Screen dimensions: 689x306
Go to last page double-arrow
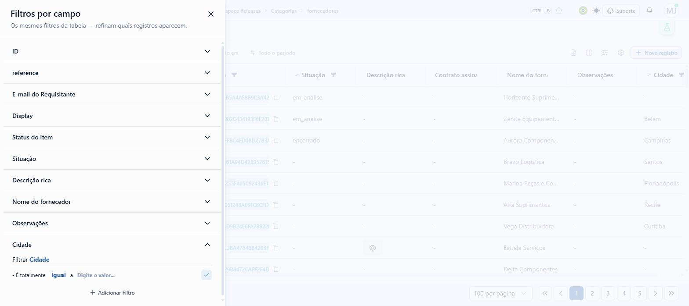pyautogui.click(x=671, y=293)
